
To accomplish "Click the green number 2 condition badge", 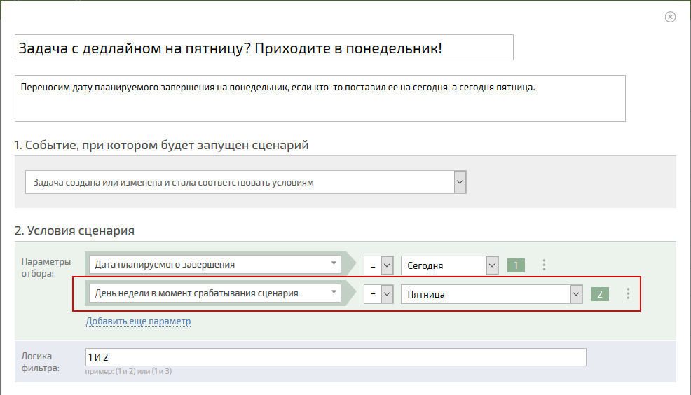I will [600, 294].
